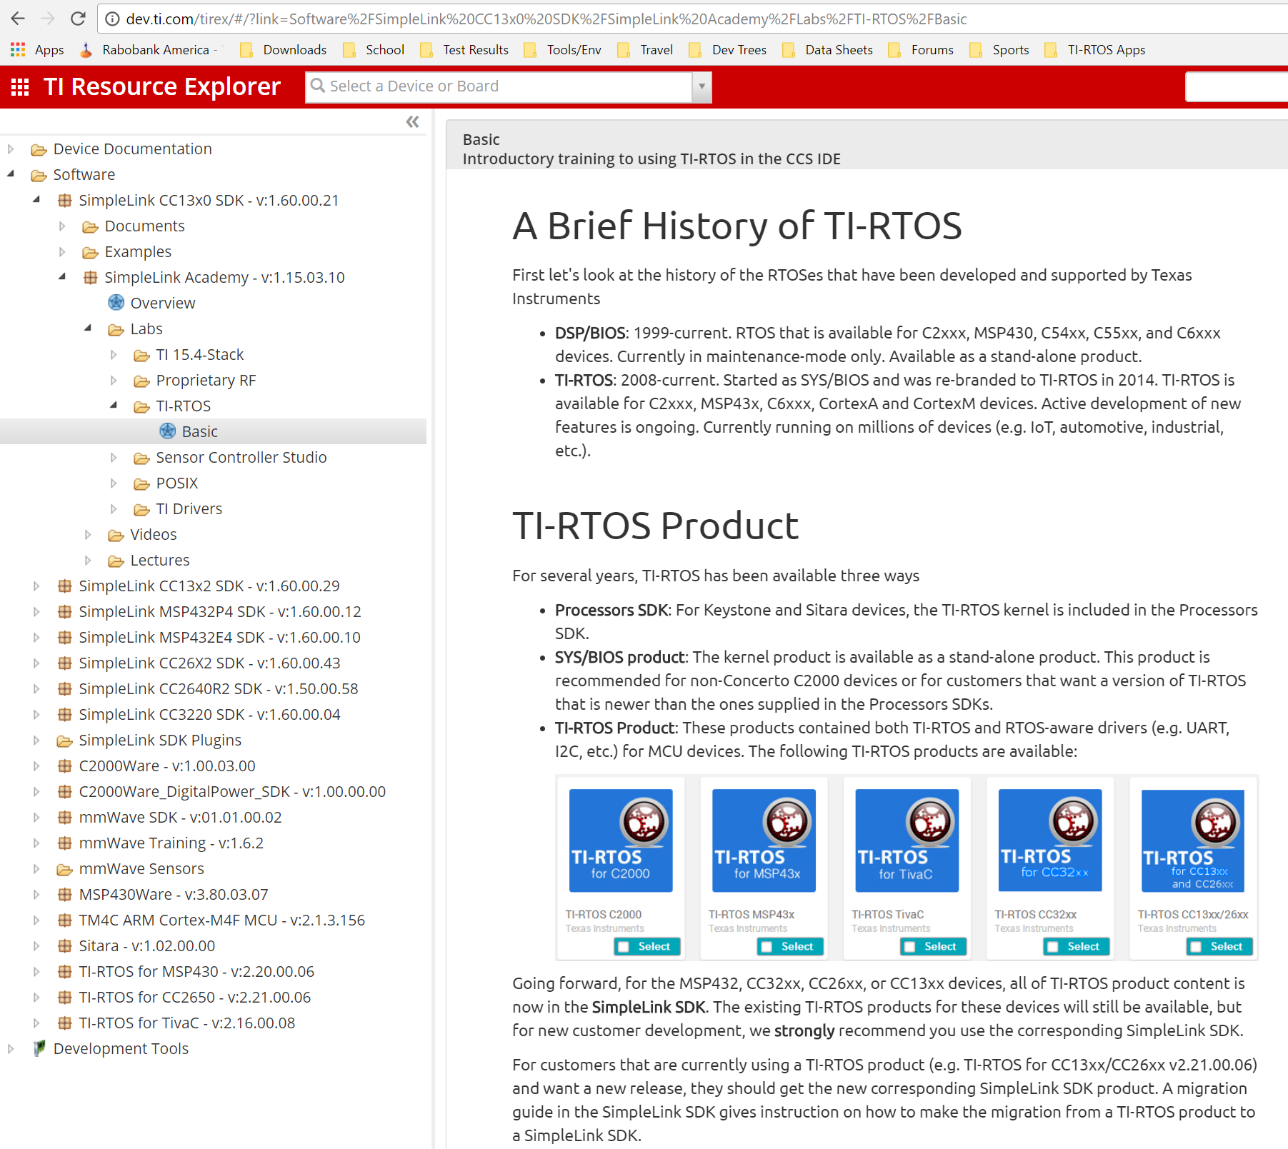Collapse the Labs folder arrow
1288x1149 pixels.
point(88,328)
